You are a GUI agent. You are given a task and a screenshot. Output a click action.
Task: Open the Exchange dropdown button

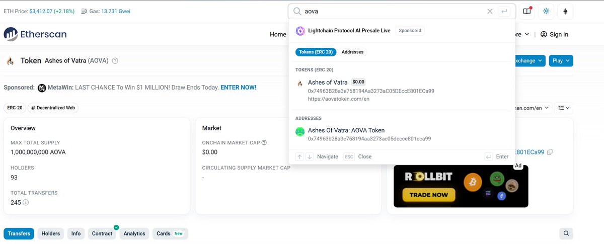528,61
